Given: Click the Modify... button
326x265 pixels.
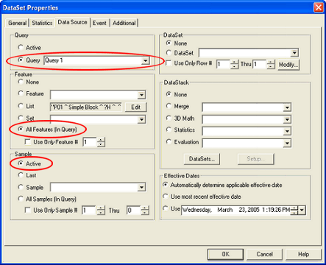Looking at the screenshot, I should coord(288,65).
